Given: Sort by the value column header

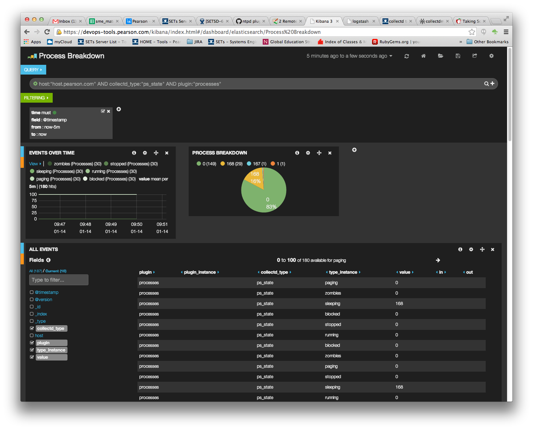Looking at the screenshot, I should [x=405, y=272].
